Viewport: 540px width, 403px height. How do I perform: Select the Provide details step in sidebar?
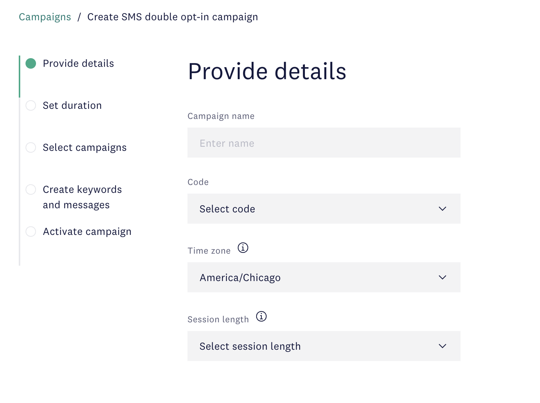pos(78,63)
